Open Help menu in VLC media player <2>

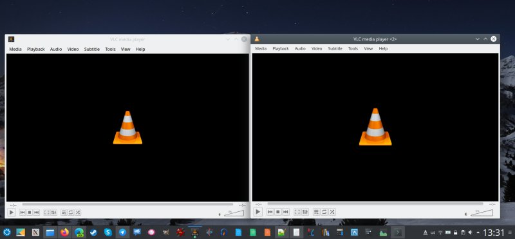coord(383,49)
